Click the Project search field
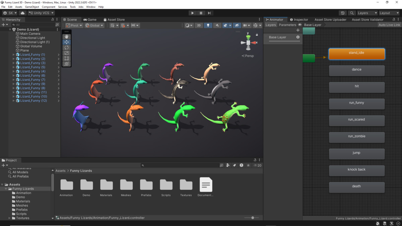This screenshot has width=402, height=226. click(180, 165)
